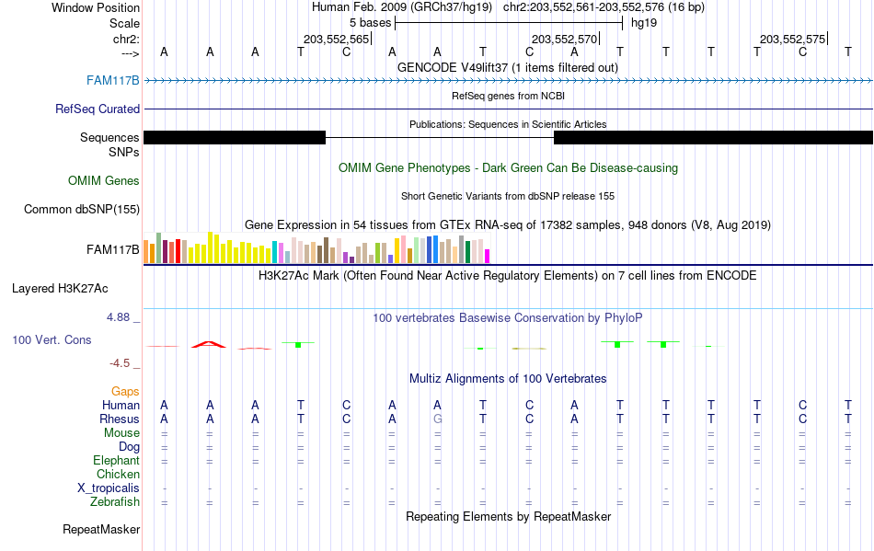
Task: Select the Elephant species label
Action: click(116, 461)
